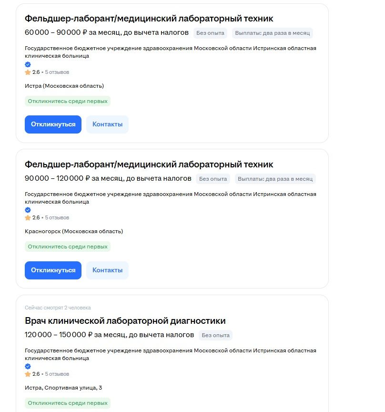Click rating star in the Врач vacancy card
Viewport: 385px width, 412px height.
[28, 374]
